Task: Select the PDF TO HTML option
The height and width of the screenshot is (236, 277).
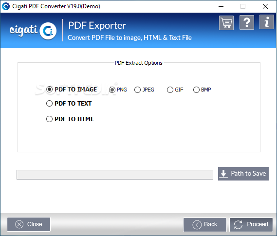Action: pyautogui.click(x=70, y=119)
